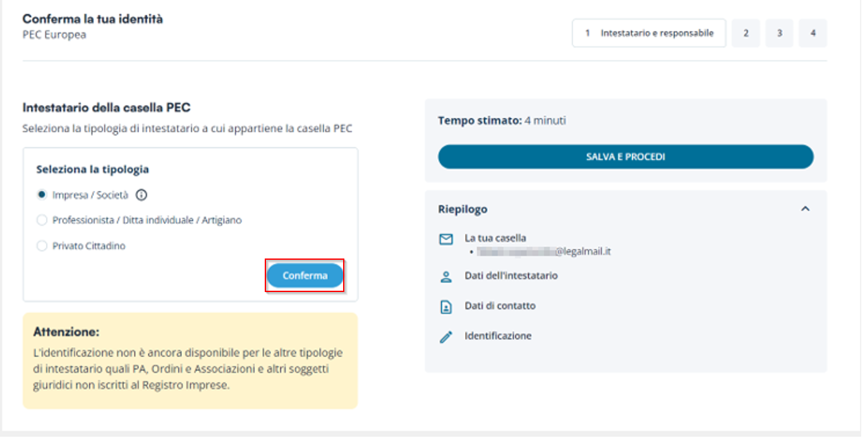Click the person icon for Dati dell'intestatario
Viewport: 865px width, 438px height.
click(x=446, y=276)
